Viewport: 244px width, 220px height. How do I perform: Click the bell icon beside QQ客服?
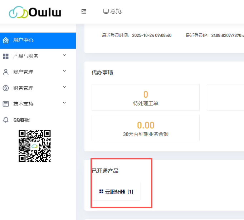(x=6, y=120)
